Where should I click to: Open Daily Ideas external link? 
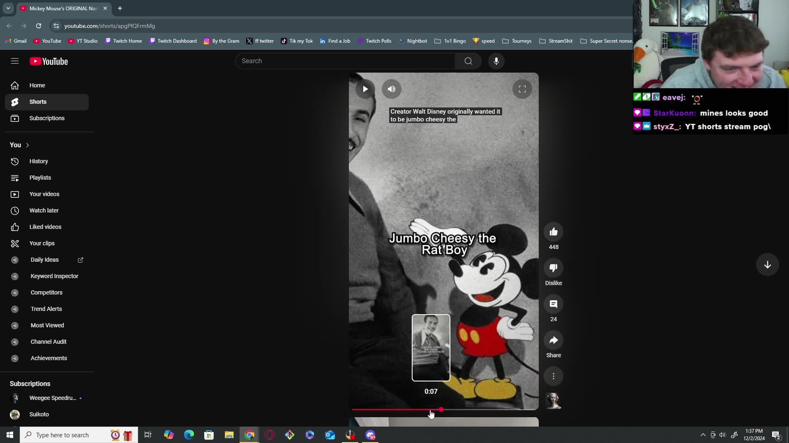47,260
